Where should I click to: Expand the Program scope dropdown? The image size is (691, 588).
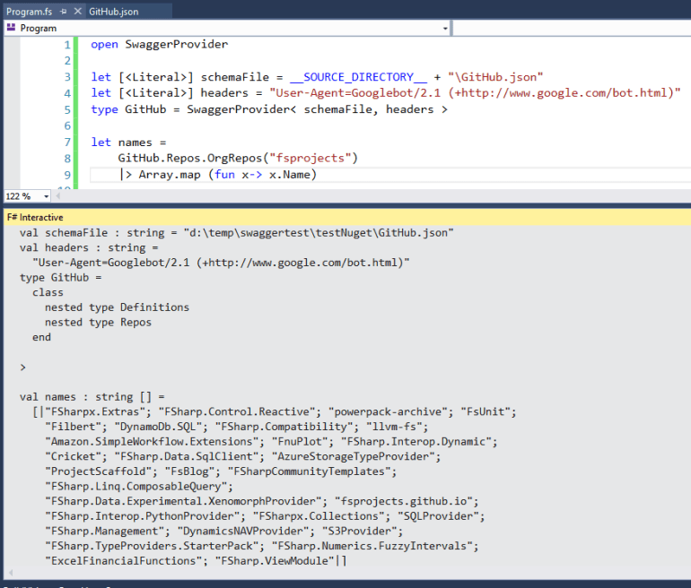445,28
